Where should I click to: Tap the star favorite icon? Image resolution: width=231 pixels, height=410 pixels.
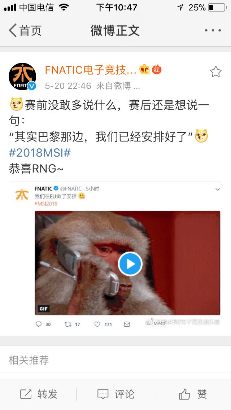coord(215,72)
